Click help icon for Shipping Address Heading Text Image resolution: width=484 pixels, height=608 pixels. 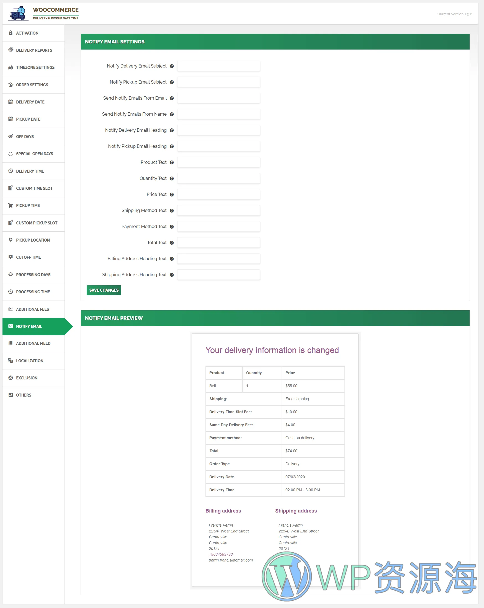pyautogui.click(x=172, y=275)
